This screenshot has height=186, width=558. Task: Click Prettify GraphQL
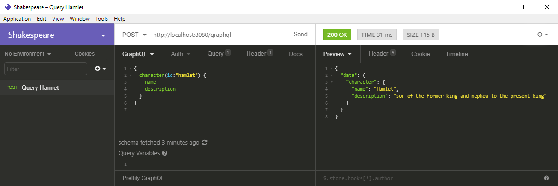[x=143, y=178]
